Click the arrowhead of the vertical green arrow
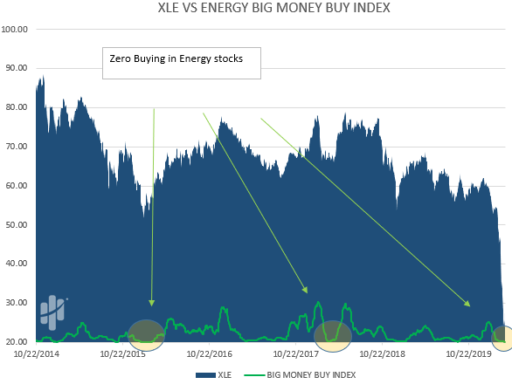The image size is (512, 384). coord(151,303)
